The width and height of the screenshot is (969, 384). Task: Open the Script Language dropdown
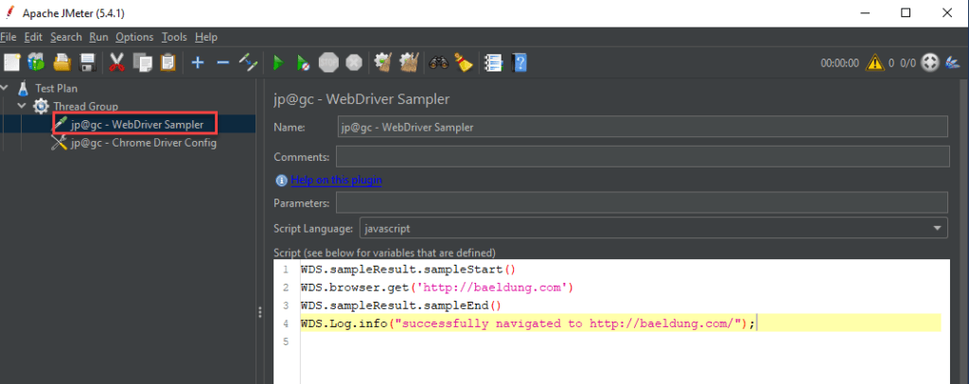(x=653, y=229)
